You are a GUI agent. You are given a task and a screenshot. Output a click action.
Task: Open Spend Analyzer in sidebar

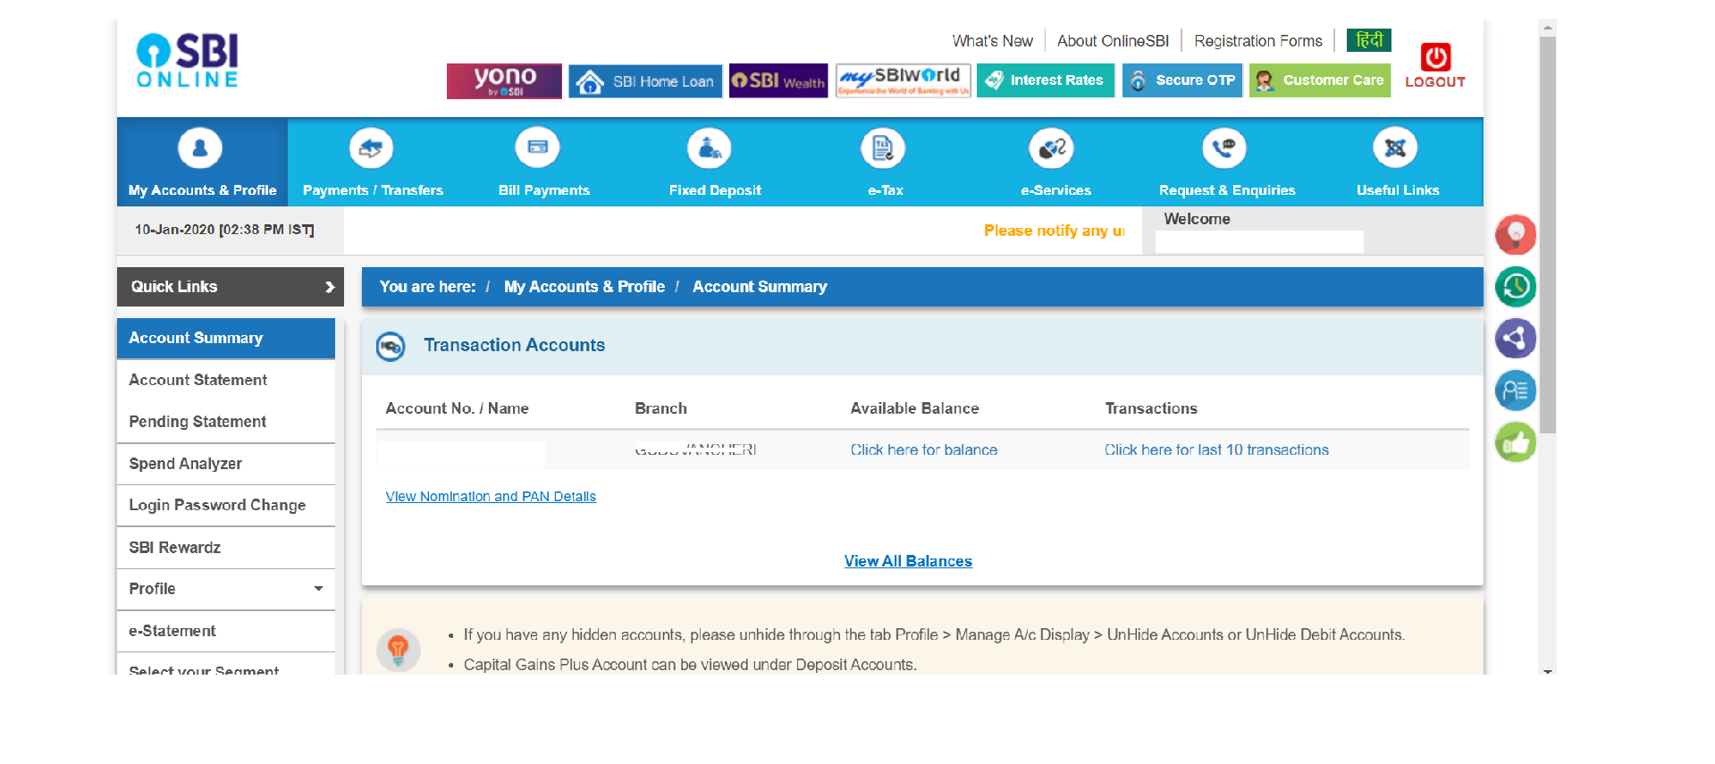226,464
